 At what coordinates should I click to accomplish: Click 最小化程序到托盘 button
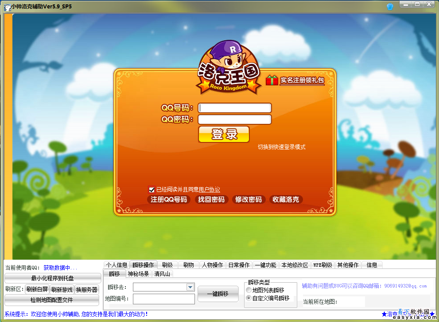[53, 278]
